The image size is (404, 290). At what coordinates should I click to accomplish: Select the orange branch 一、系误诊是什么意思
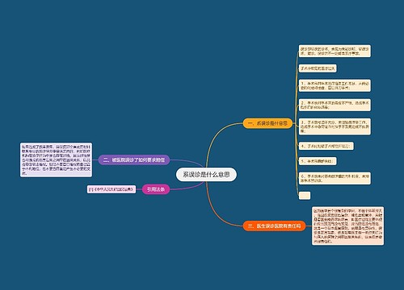coord(267,123)
